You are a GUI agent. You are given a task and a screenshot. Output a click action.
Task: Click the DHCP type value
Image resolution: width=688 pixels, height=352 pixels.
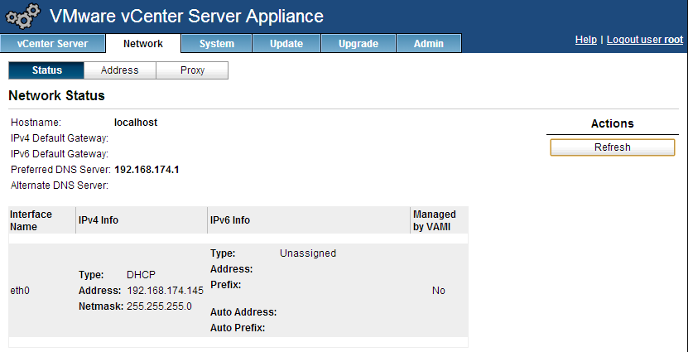tap(142, 275)
